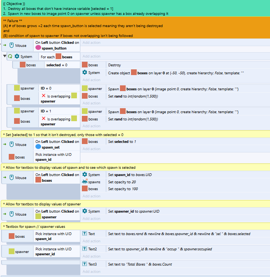Click the Text object icon for Set text boxes.rand
The width and height of the screenshot is (270, 277).
coord(85,234)
